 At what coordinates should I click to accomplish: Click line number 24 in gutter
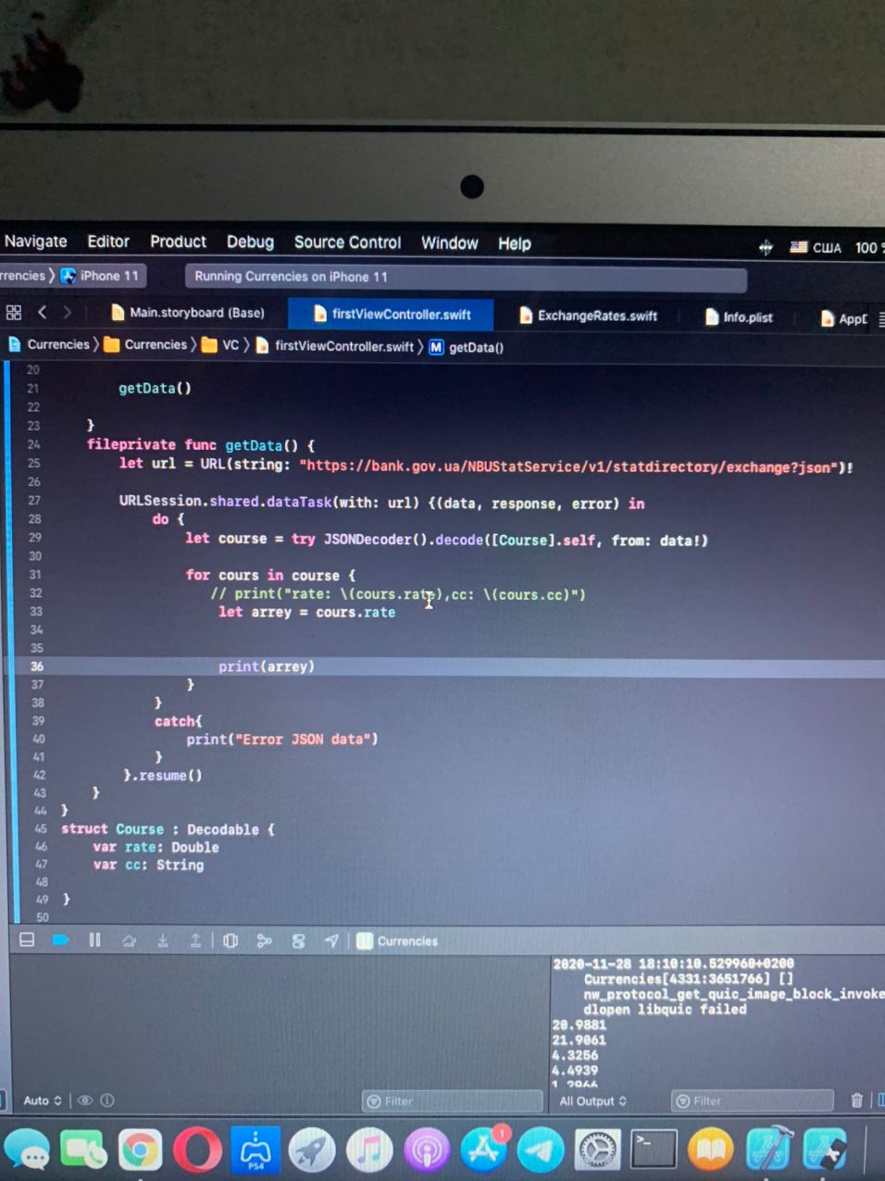pyautogui.click(x=33, y=444)
